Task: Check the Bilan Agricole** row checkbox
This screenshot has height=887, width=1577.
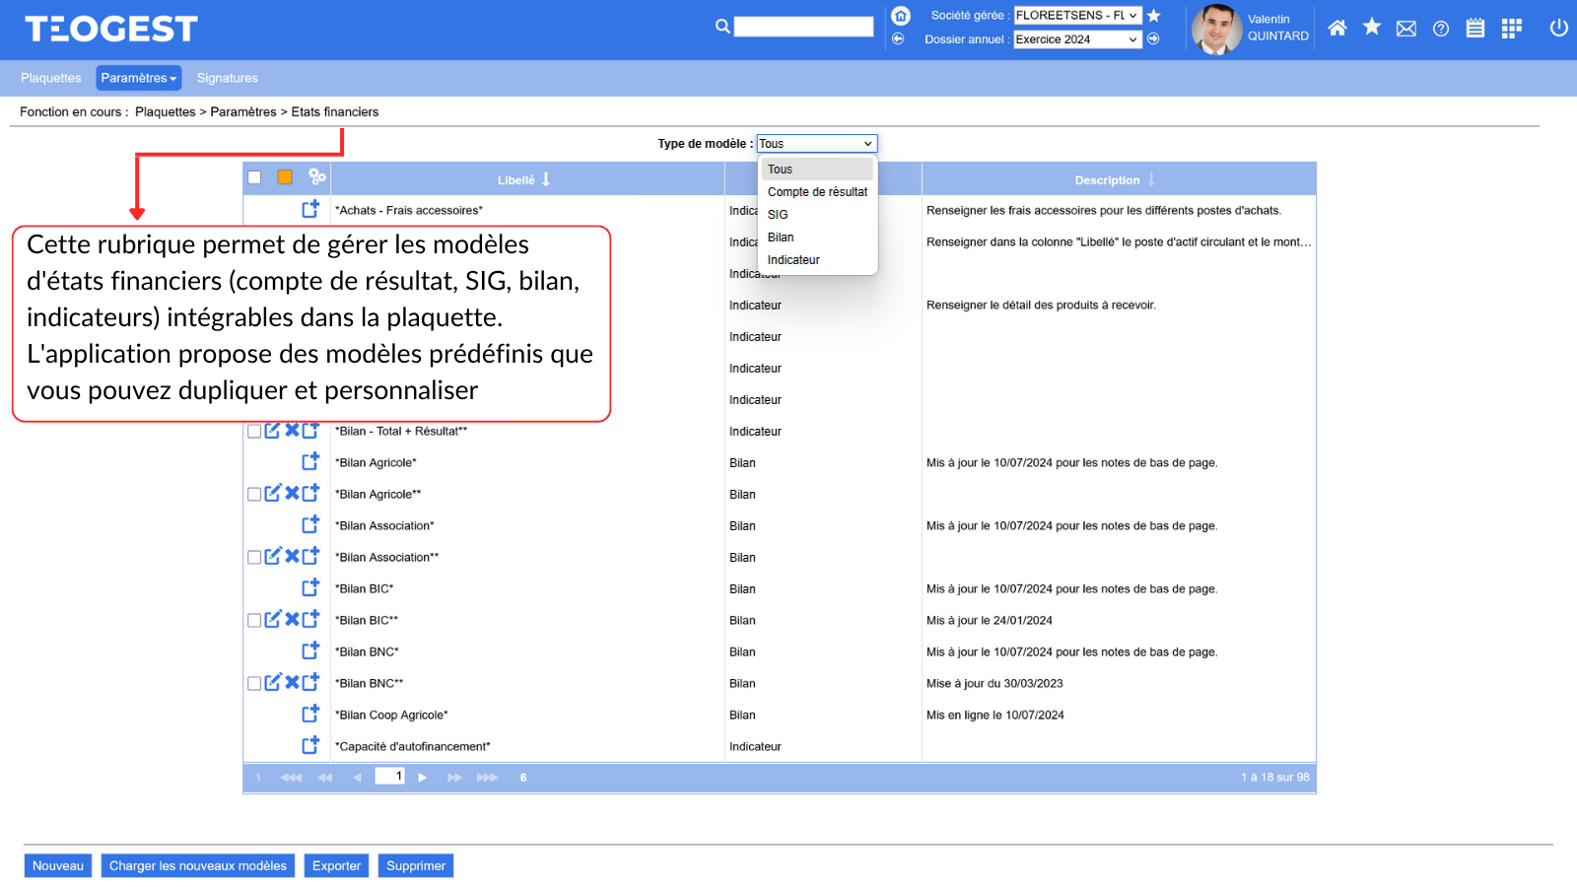Action: click(254, 494)
